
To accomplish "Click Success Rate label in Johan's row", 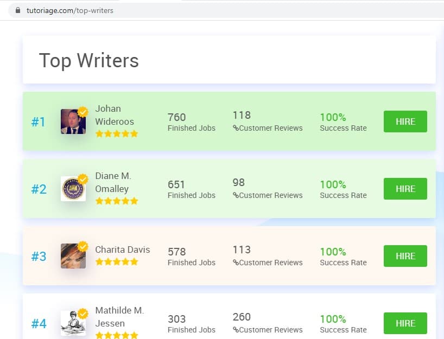I will [x=343, y=128].
